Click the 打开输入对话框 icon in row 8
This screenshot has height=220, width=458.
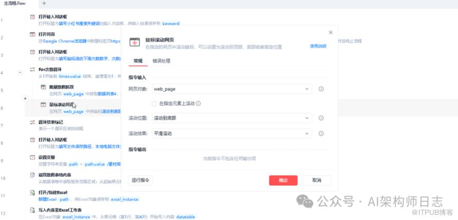(32, 140)
